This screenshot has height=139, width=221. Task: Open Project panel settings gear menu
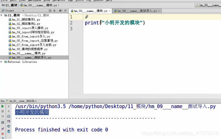coord(61,11)
